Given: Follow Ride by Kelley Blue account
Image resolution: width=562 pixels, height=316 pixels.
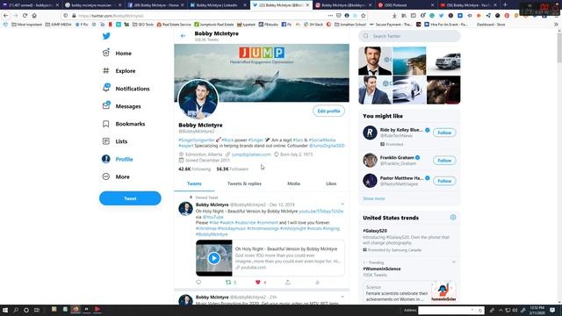Looking at the screenshot, I should point(444,133).
